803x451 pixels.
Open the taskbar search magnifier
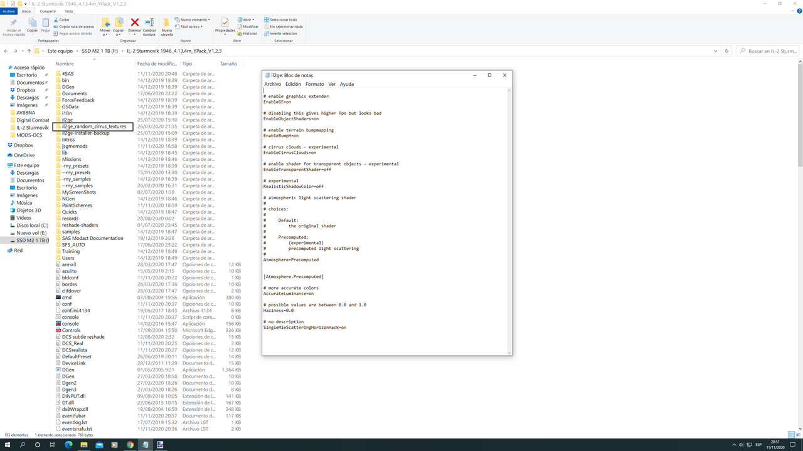point(23,445)
